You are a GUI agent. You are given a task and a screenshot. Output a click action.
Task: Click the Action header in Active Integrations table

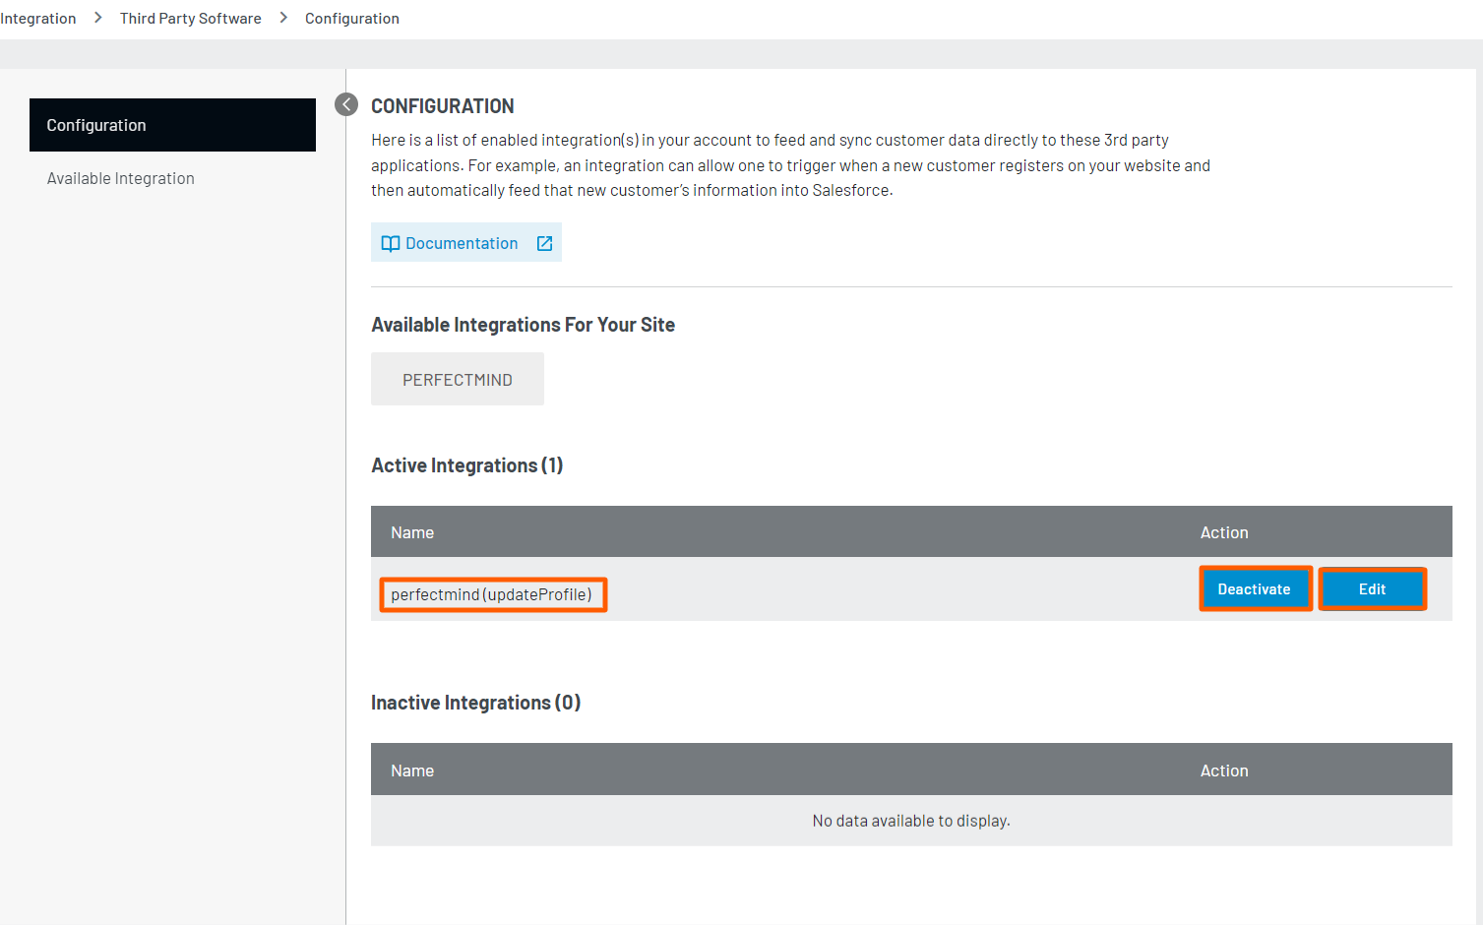click(1224, 532)
